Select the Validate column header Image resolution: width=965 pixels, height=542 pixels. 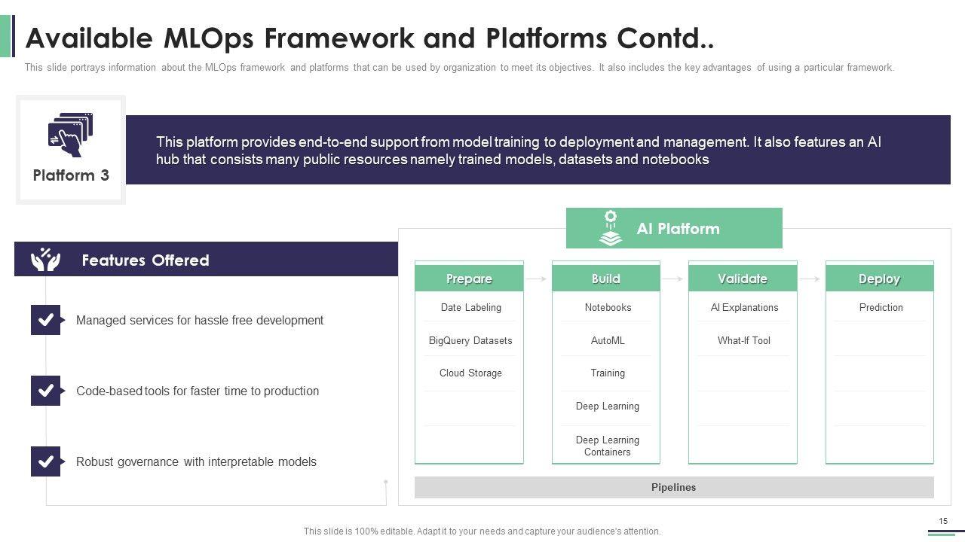742,279
